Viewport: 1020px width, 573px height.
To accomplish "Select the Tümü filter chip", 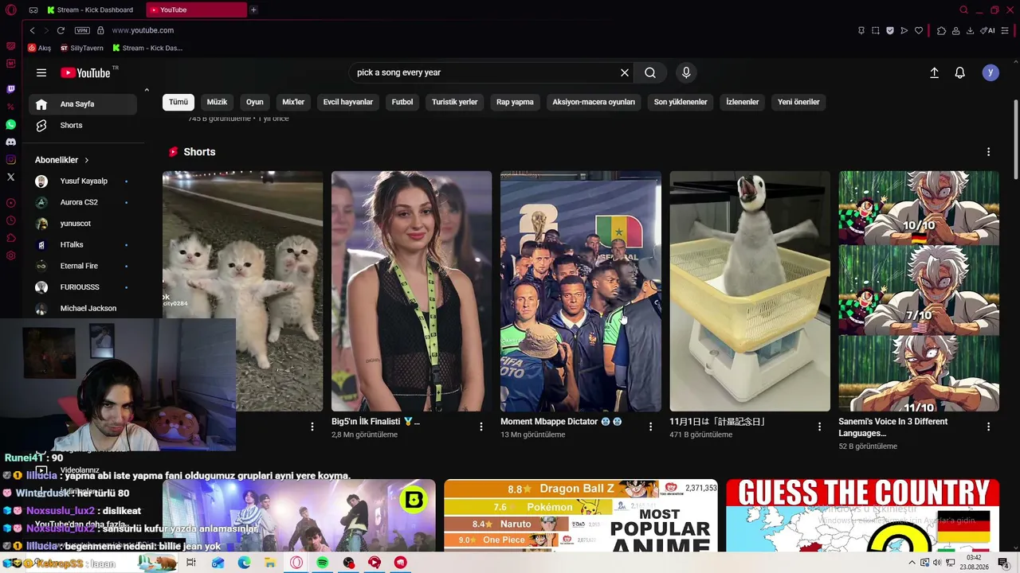I will click(178, 102).
